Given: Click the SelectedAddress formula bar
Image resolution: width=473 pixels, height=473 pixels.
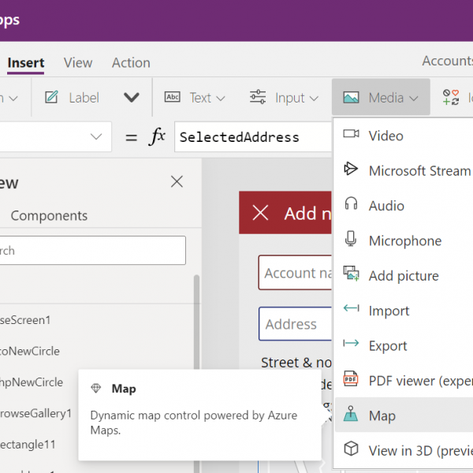Looking at the screenshot, I should point(253,137).
